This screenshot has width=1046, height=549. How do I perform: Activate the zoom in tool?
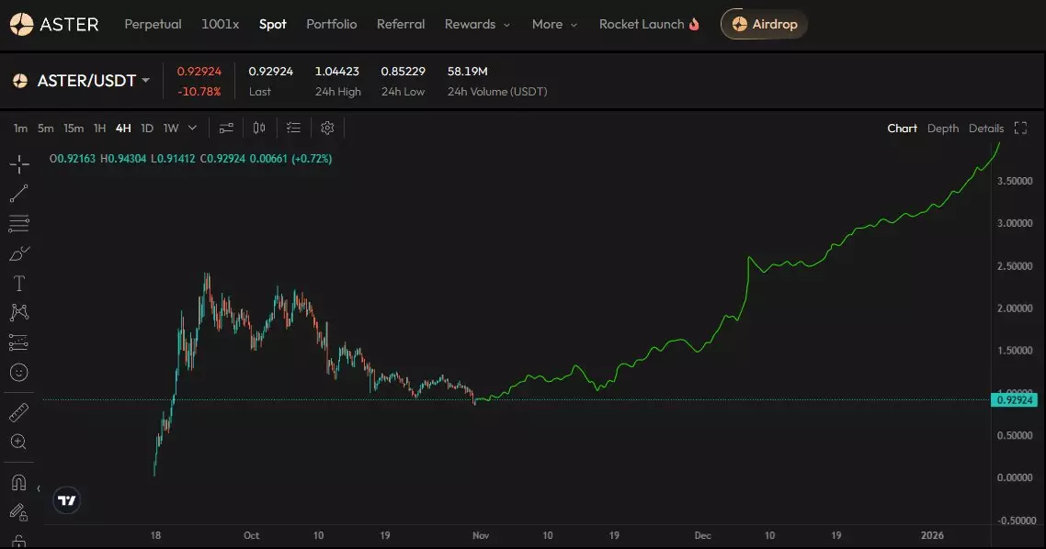[18, 442]
